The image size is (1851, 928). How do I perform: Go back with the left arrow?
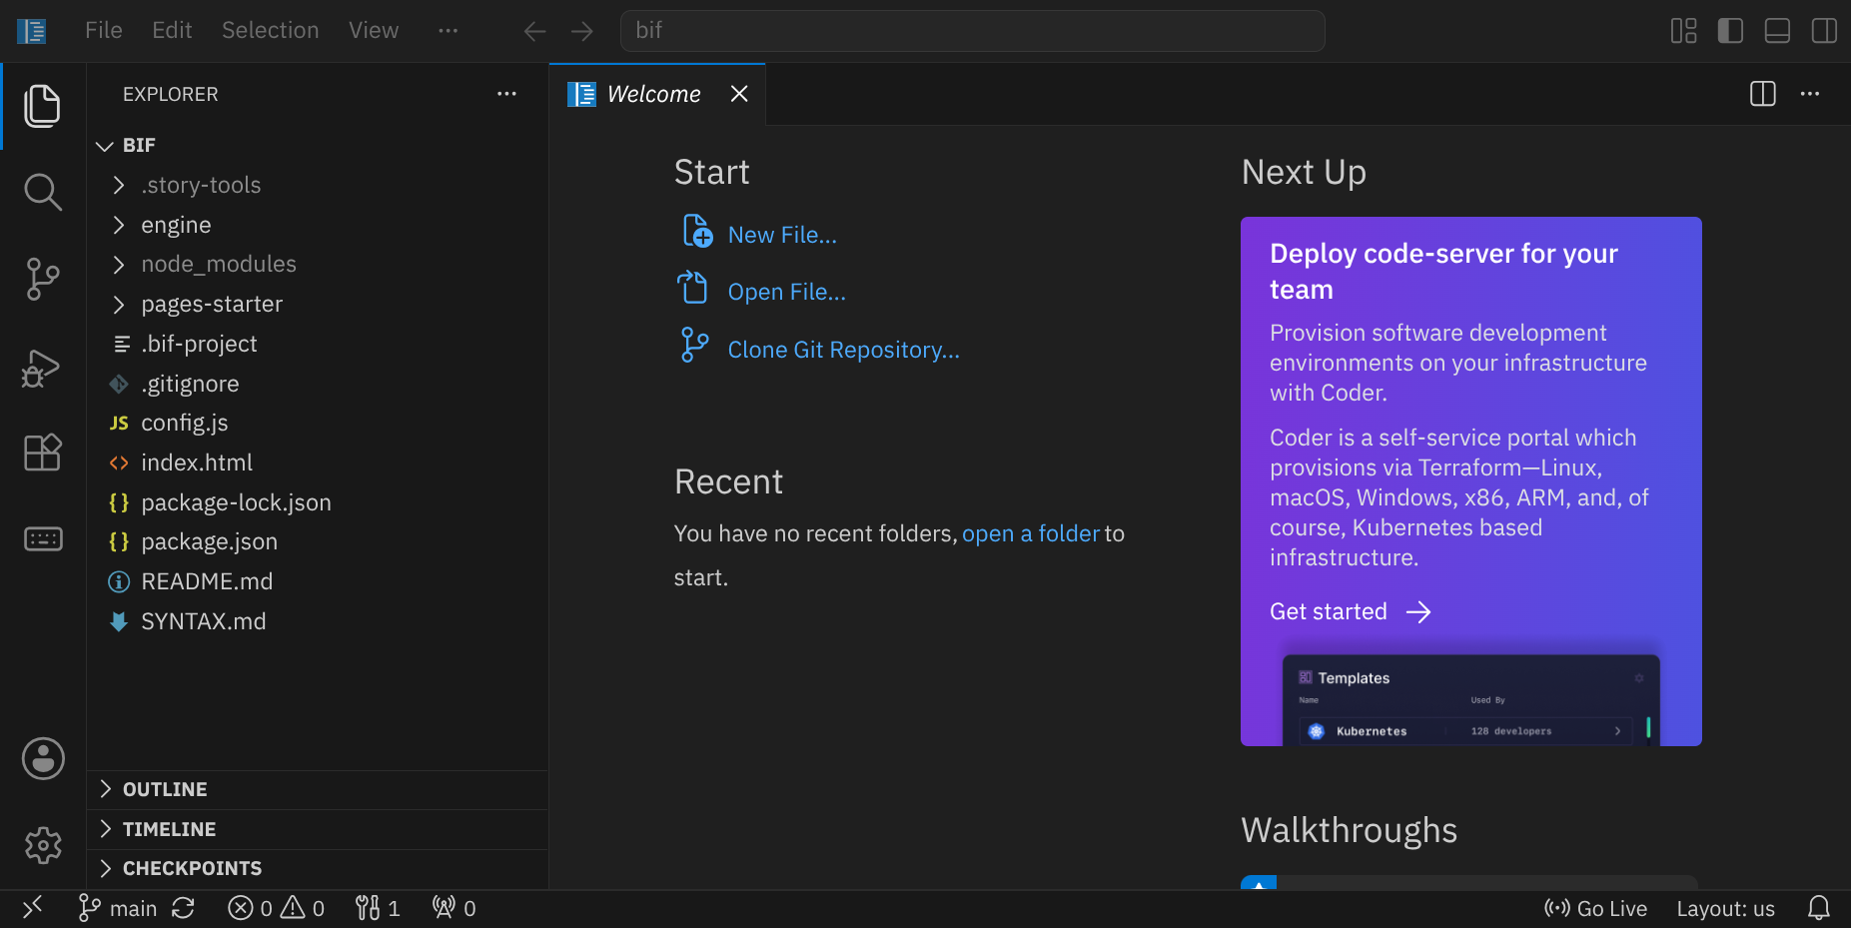click(534, 31)
